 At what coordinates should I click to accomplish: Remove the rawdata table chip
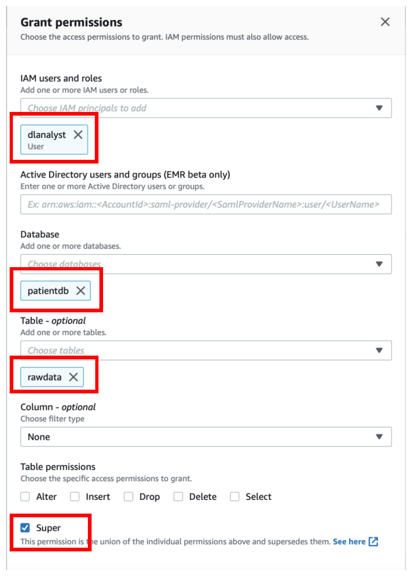pos(73,377)
